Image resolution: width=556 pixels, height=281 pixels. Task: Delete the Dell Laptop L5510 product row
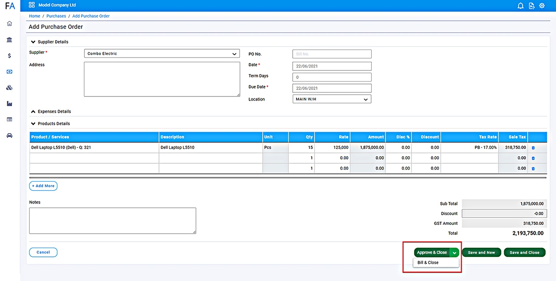(x=533, y=147)
